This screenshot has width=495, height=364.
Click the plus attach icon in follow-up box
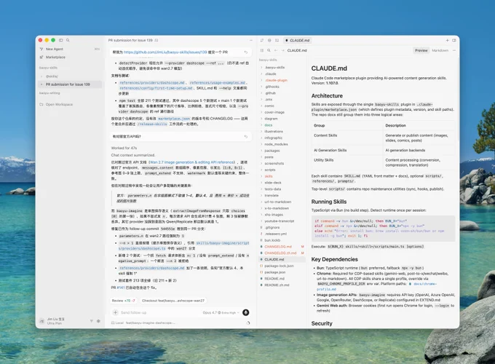pos(115,312)
